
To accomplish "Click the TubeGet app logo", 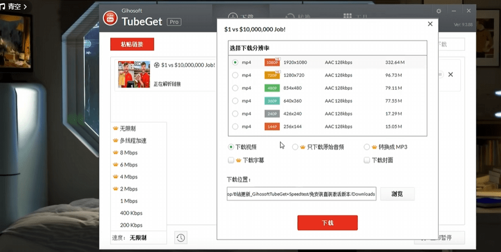I will (x=110, y=18).
